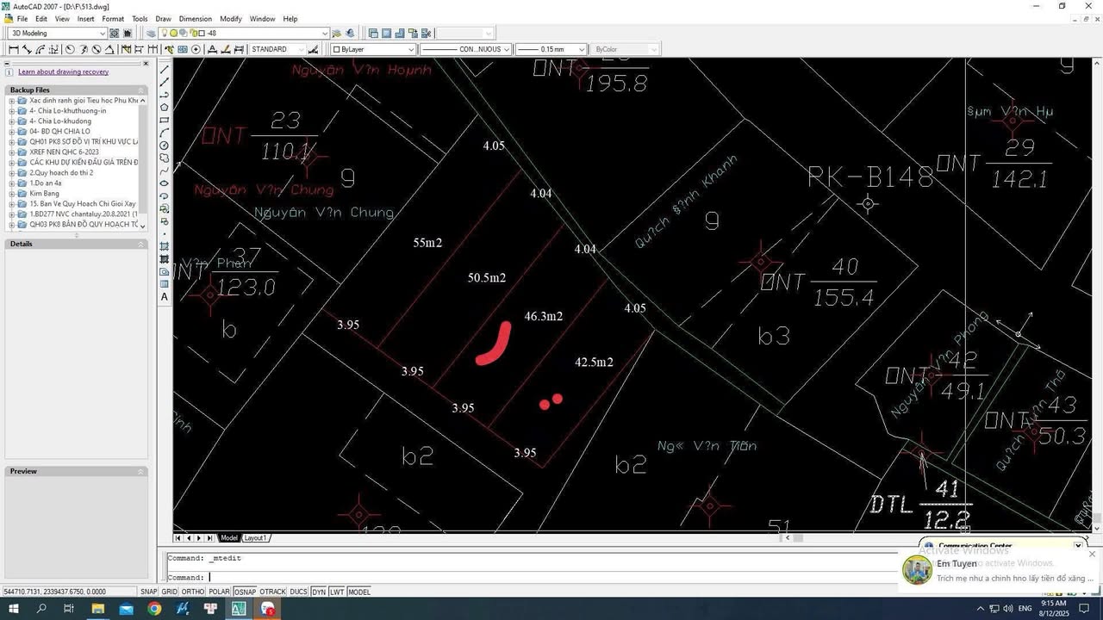Toggle ORTHO mode in the status bar

tap(192, 592)
